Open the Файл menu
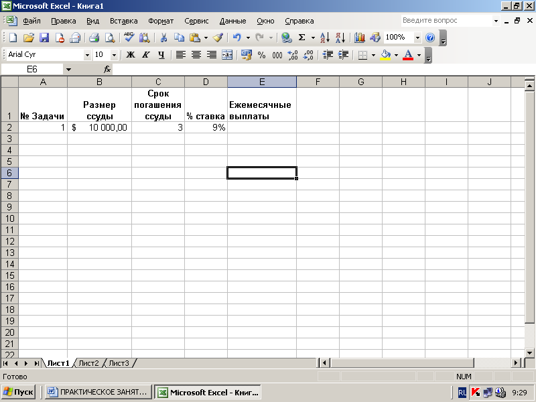The height and width of the screenshot is (402, 536). pyautogui.click(x=31, y=21)
